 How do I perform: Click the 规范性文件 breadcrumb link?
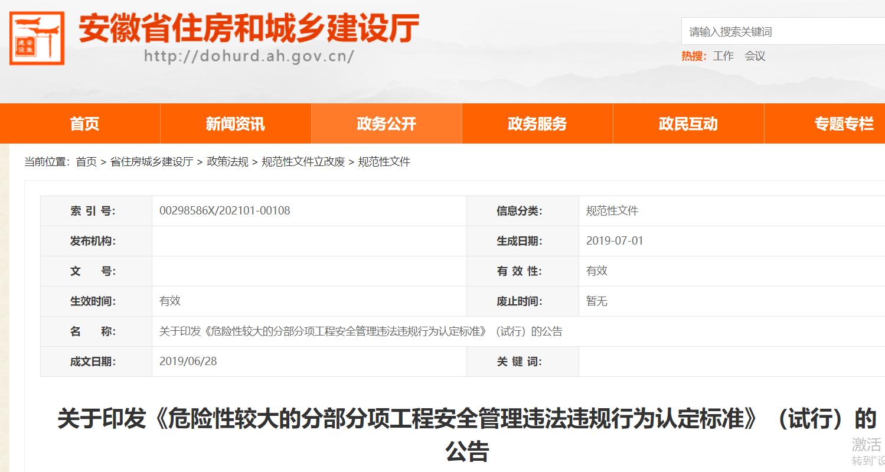coord(384,162)
